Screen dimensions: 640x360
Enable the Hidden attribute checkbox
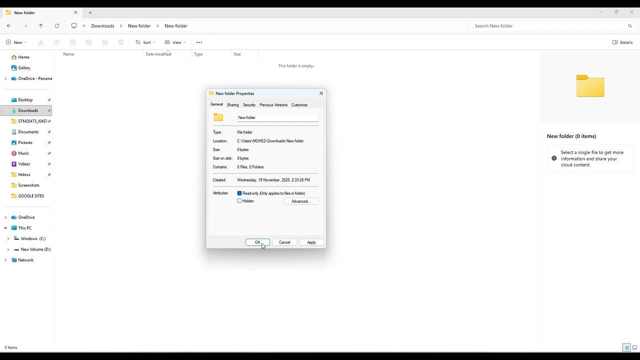(239, 201)
